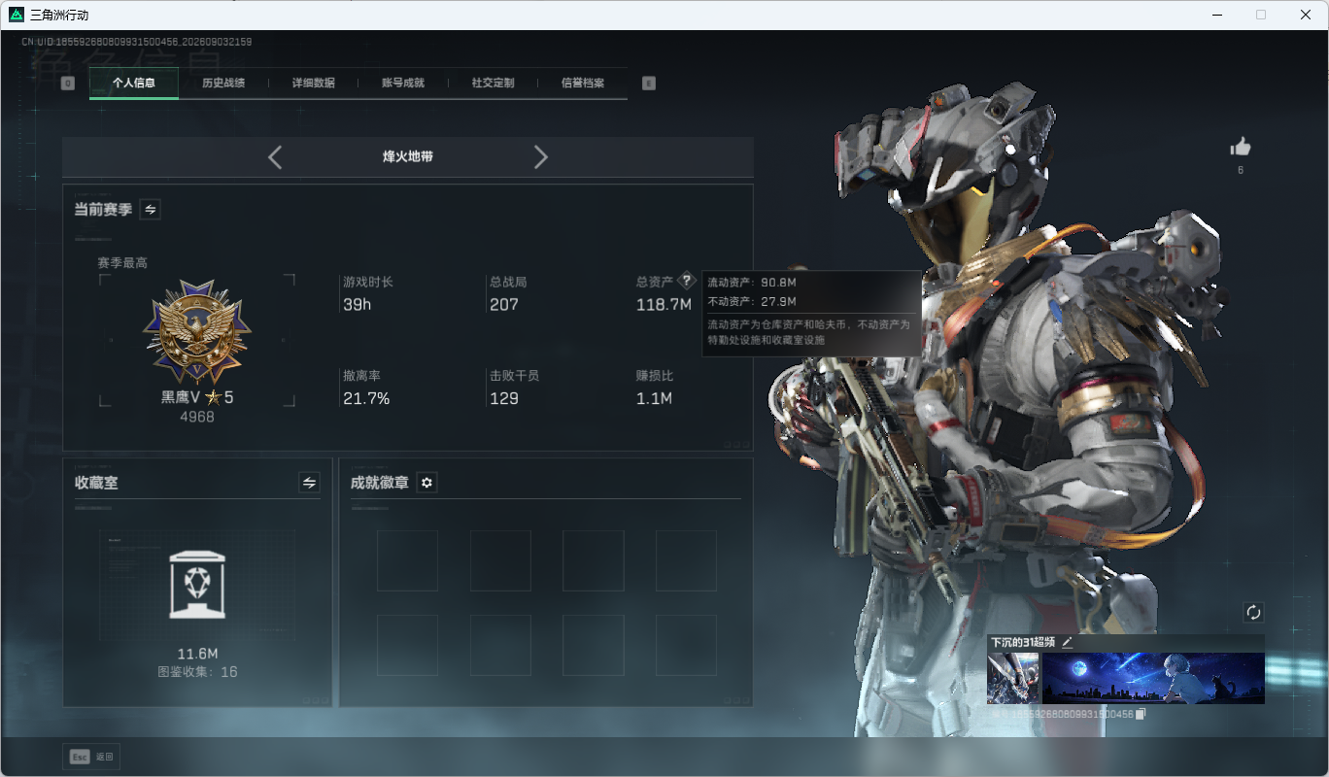Click the rotate refresh icon beside the character

1253,612
